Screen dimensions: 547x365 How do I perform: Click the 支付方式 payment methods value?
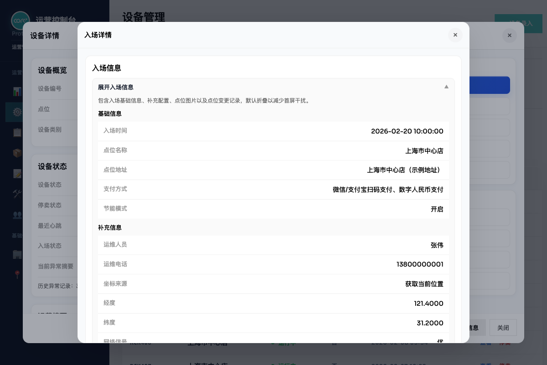(388, 190)
